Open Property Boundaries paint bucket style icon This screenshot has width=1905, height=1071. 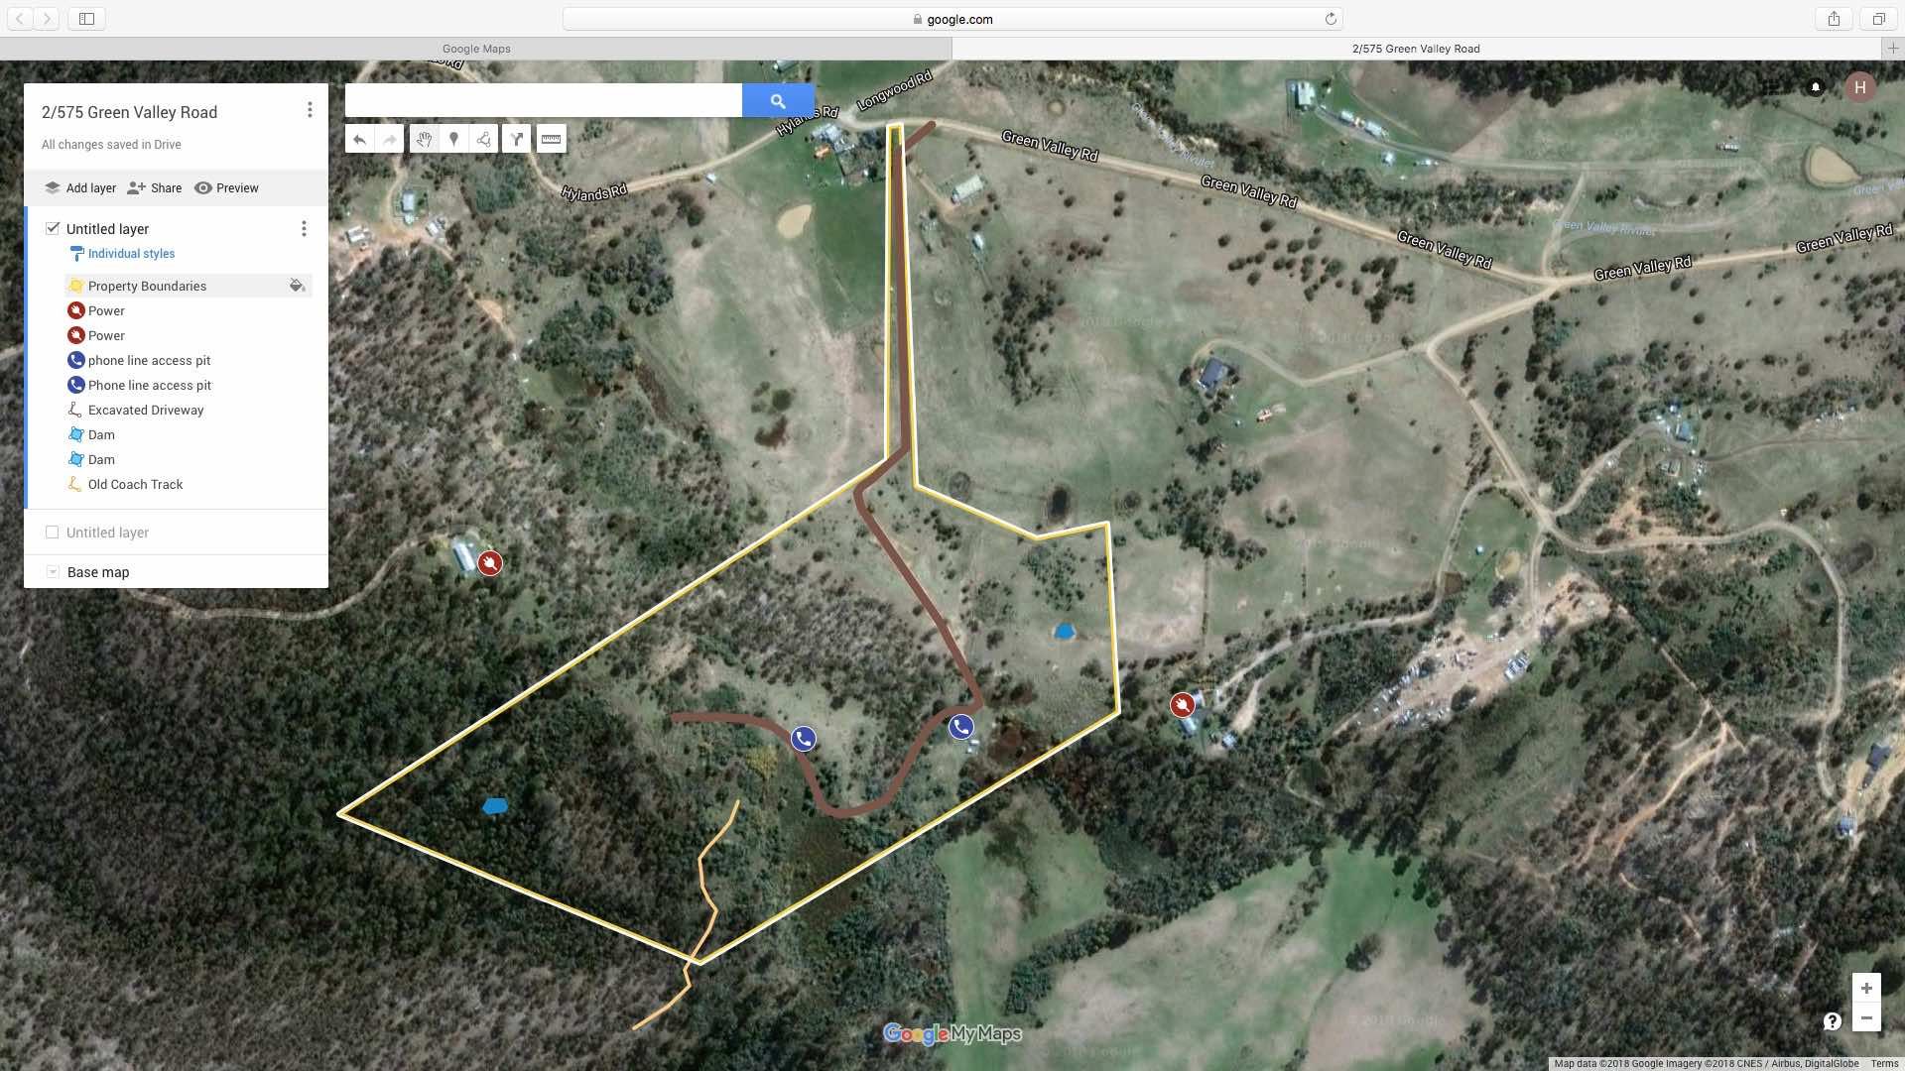pyautogui.click(x=296, y=286)
